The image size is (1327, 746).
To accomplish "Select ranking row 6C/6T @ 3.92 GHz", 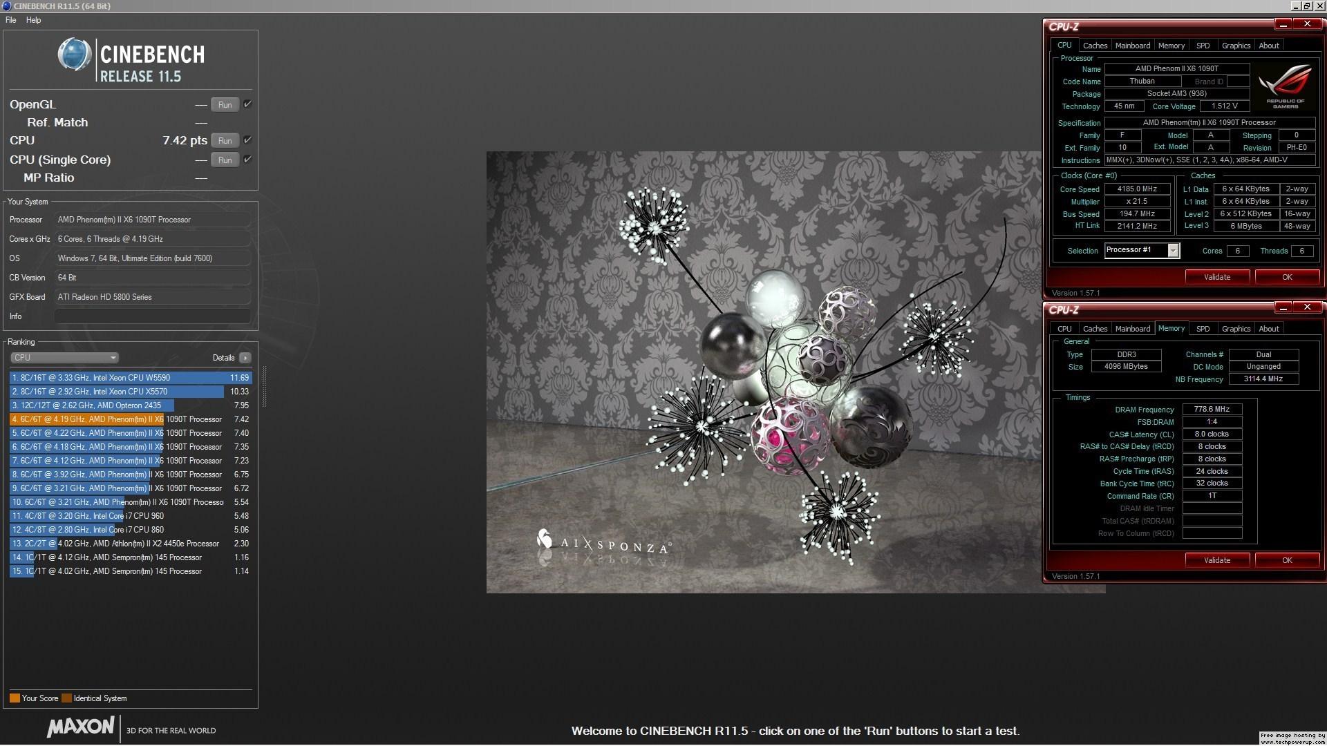I will pos(131,475).
